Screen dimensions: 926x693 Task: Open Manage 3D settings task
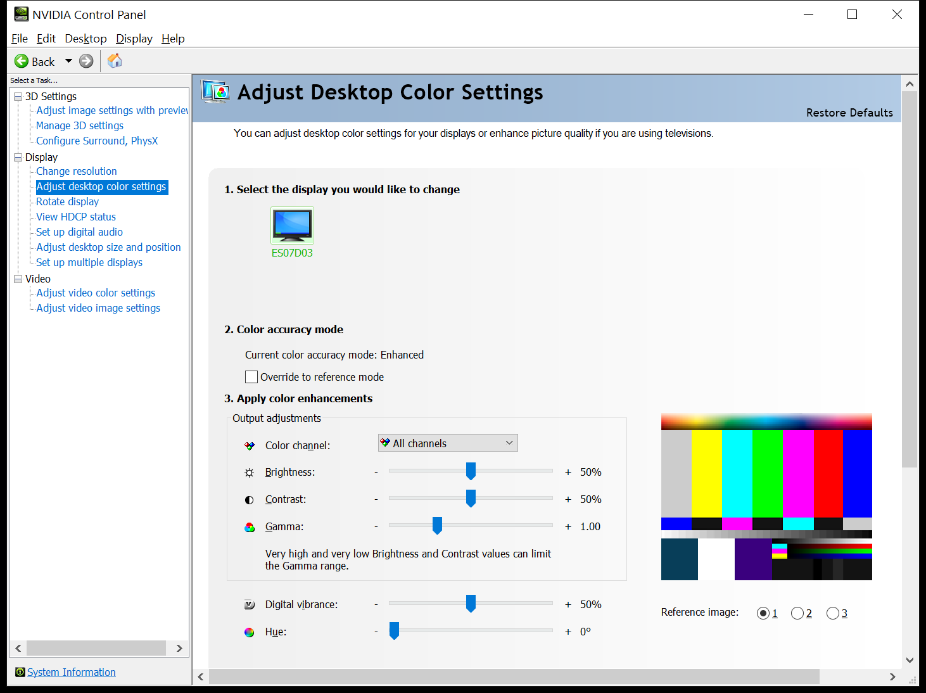coord(80,125)
